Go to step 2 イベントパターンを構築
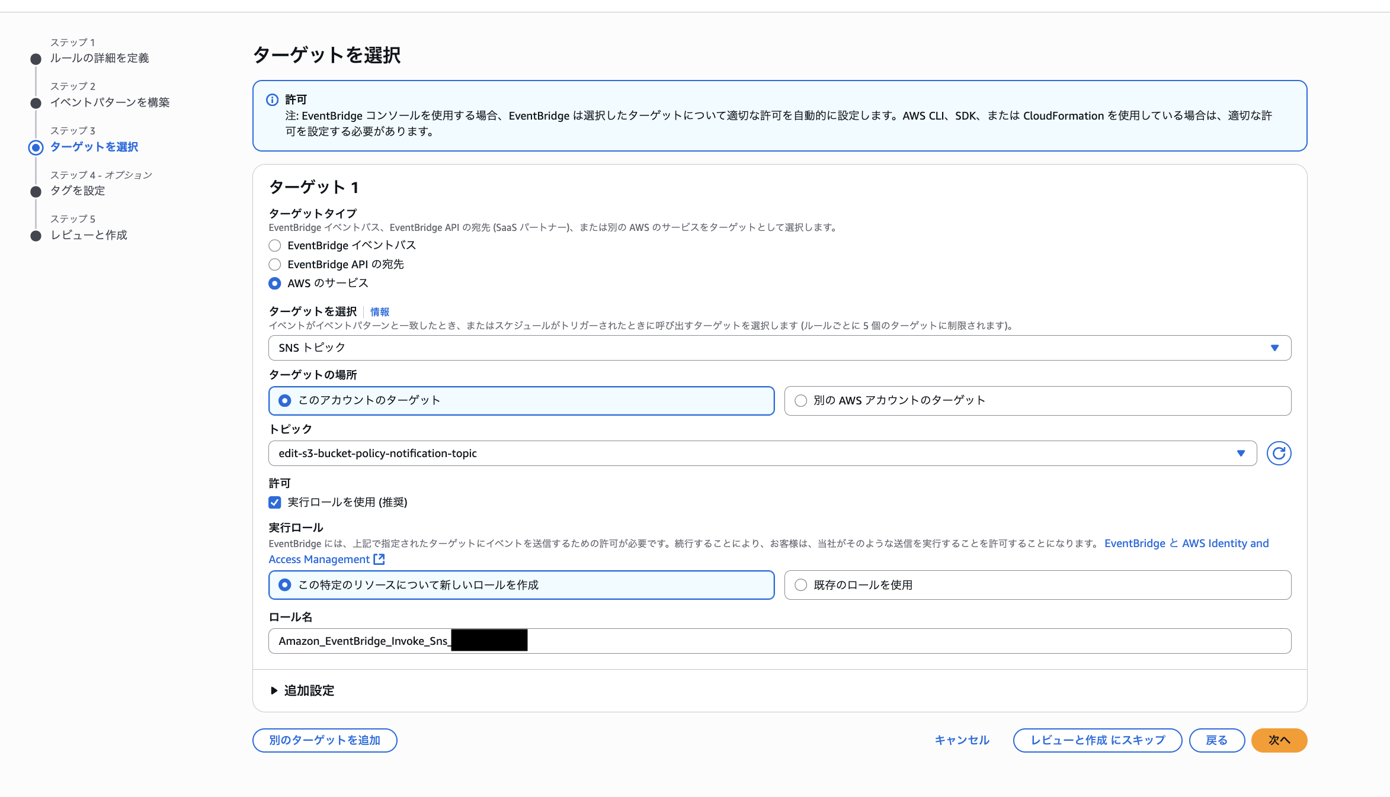The image size is (1390, 797). pyautogui.click(x=110, y=102)
